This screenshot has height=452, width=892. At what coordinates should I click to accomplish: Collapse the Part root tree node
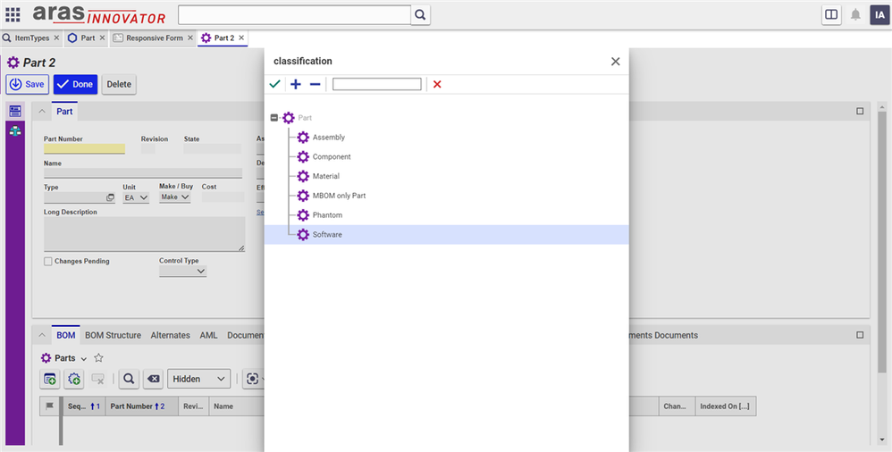[x=274, y=118]
